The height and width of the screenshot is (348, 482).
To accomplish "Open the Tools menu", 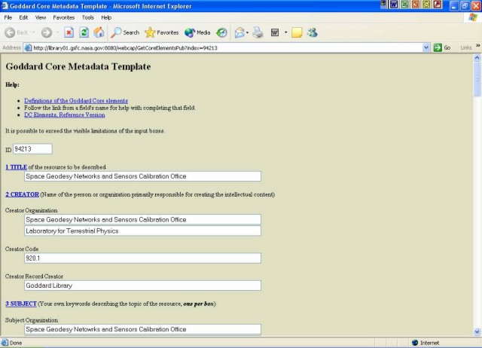I will (x=87, y=17).
